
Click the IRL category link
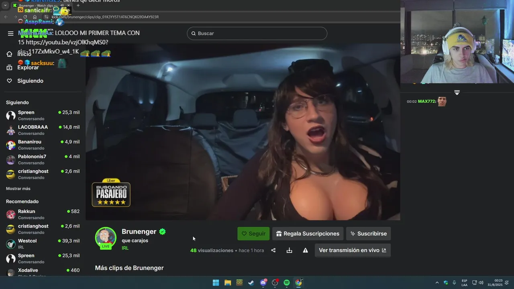[x=125, y=248]
